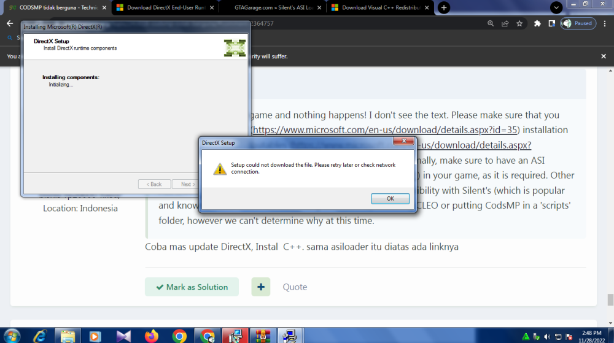
Task: Close the Download Visual C++ Redistributable tab
Action: [x=427, y=8]
